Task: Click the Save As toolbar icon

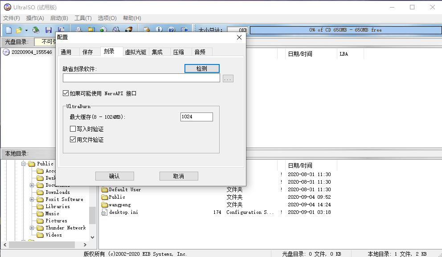Action: pyautogui.click(x=61, y=29)
